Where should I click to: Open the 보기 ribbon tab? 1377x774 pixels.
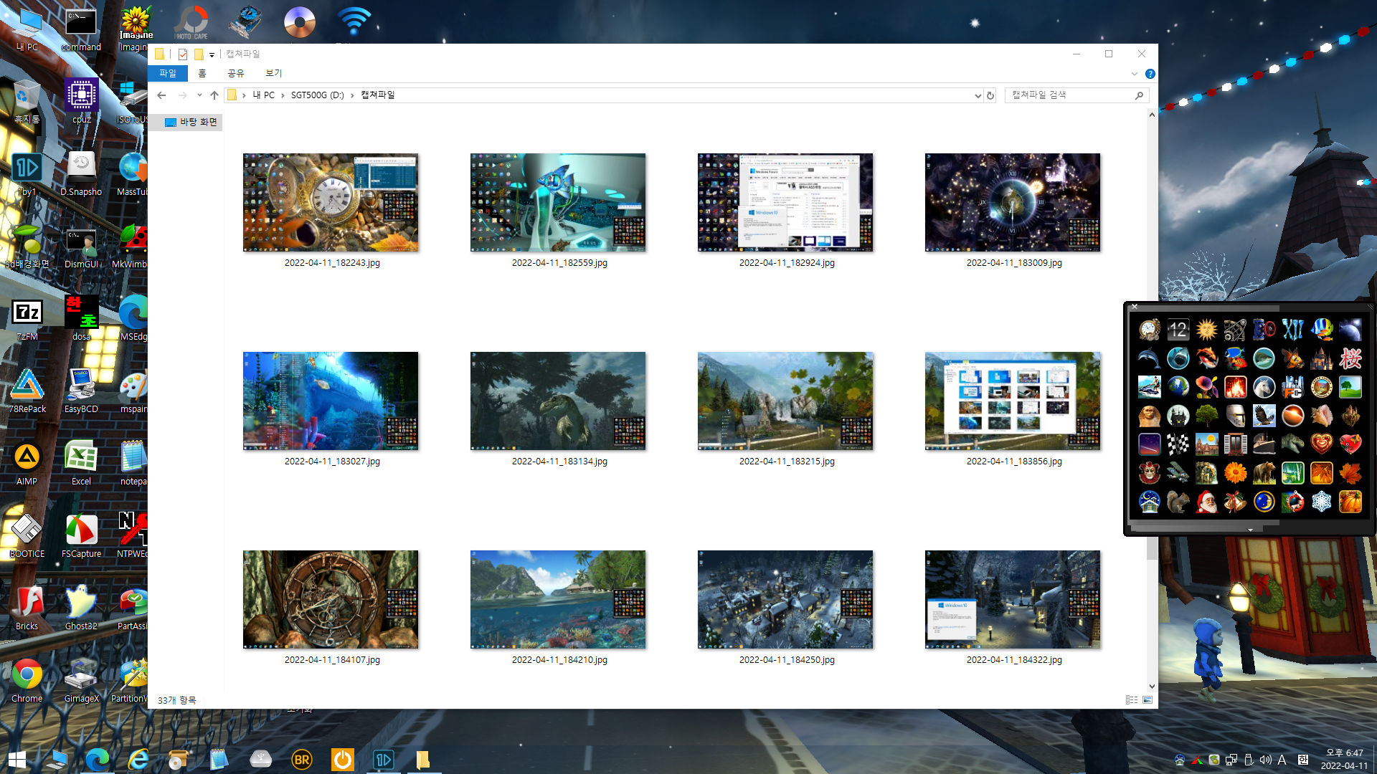[x=274, y=73]
